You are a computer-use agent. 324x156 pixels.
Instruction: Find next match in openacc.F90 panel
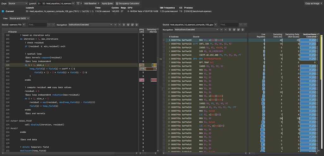[49, 25]
